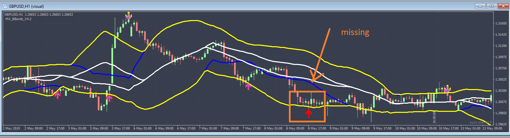The height and width of the screenshot is (138, 510).
Task: Select the down arrow signal near 10 May 17:00
Action: pyautogui.click(x=447, y=89)
